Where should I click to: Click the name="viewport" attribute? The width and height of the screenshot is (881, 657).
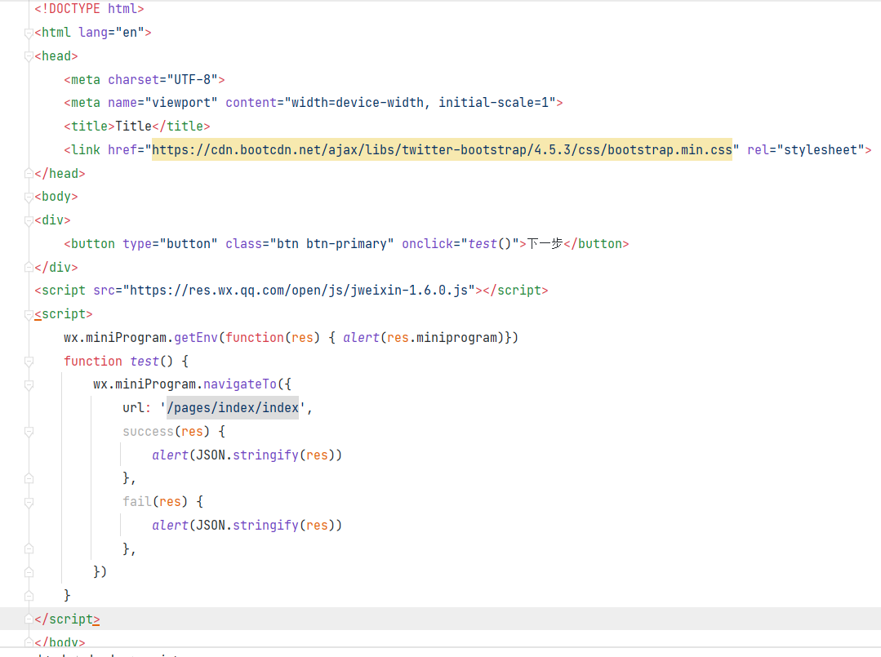[x=162, y=103]
